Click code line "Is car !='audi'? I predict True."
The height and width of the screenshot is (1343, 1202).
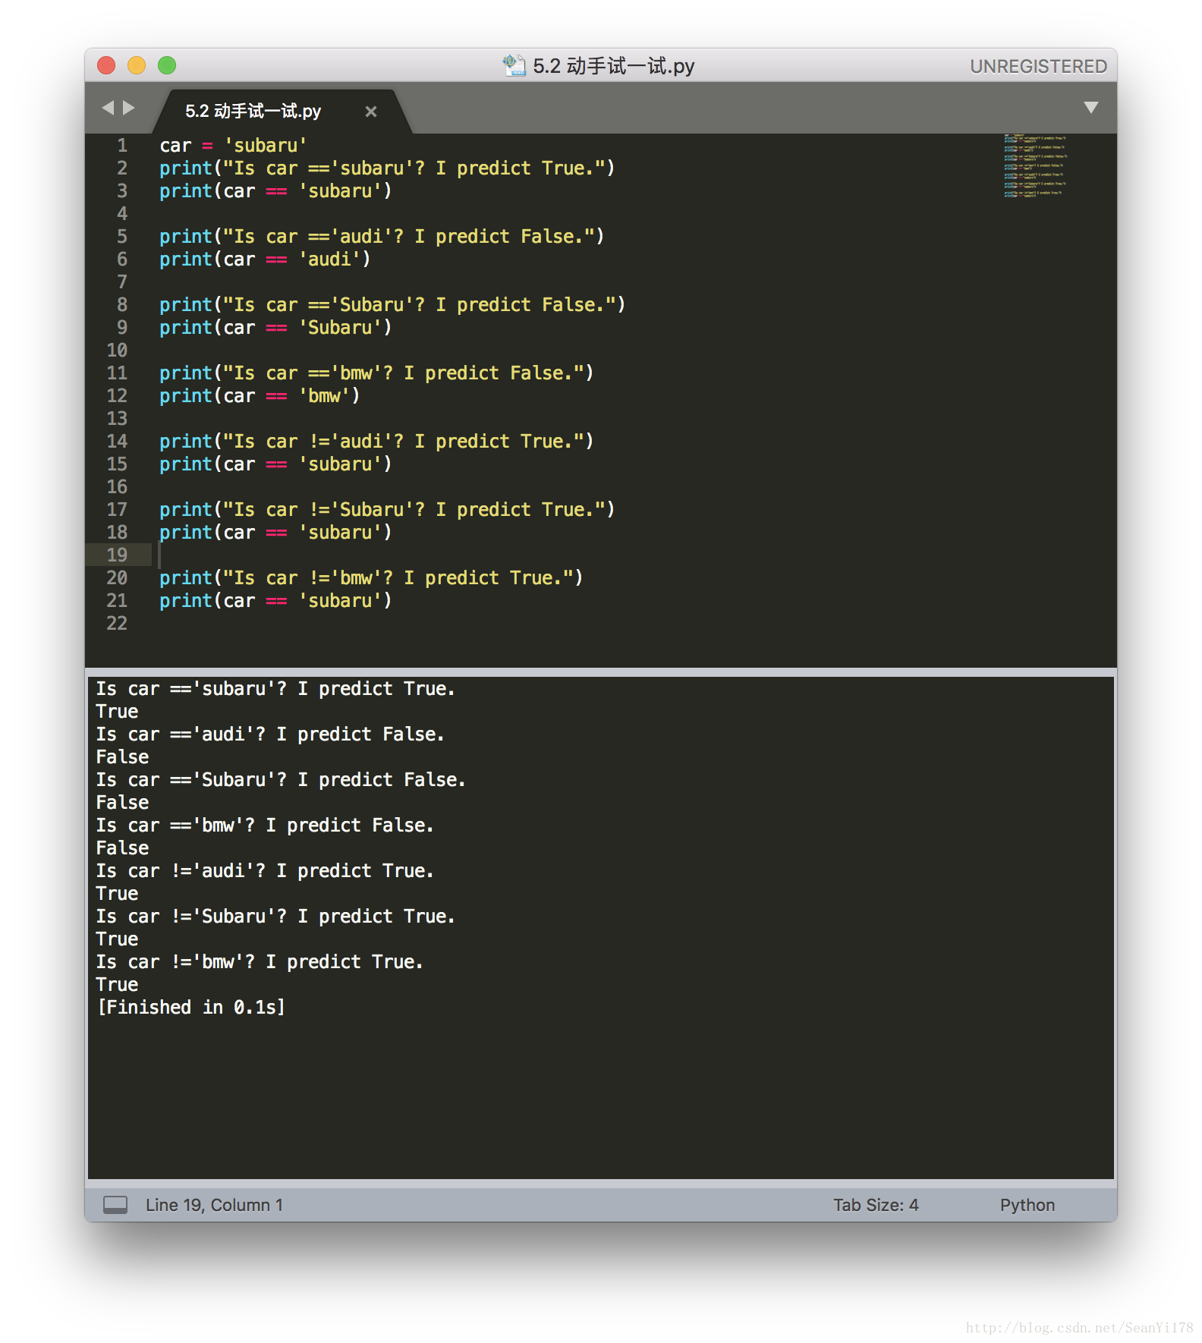(376, 441)
